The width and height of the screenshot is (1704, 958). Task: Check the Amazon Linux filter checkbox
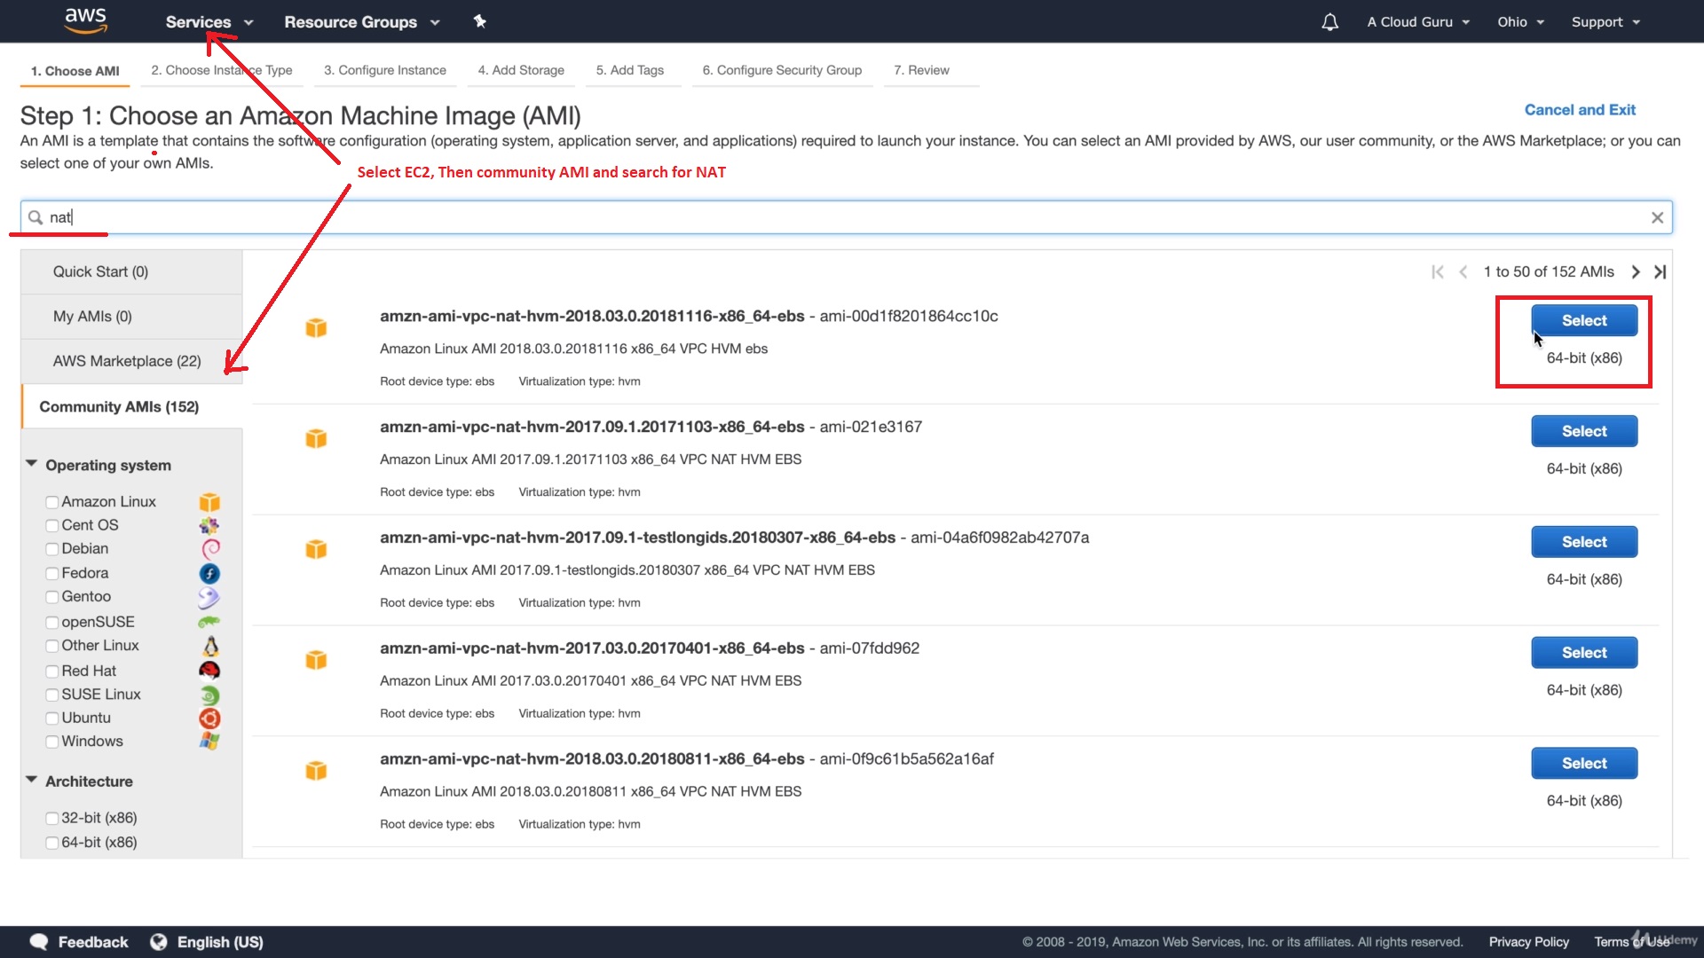tap(52, 502)
